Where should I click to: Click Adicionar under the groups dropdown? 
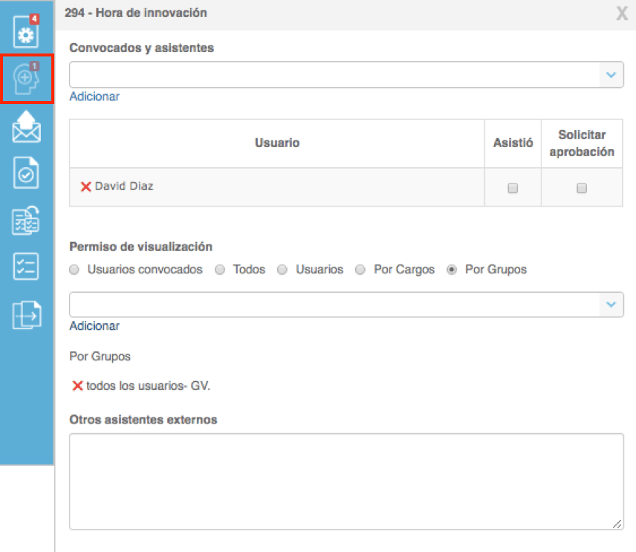(x=94, y=326)
